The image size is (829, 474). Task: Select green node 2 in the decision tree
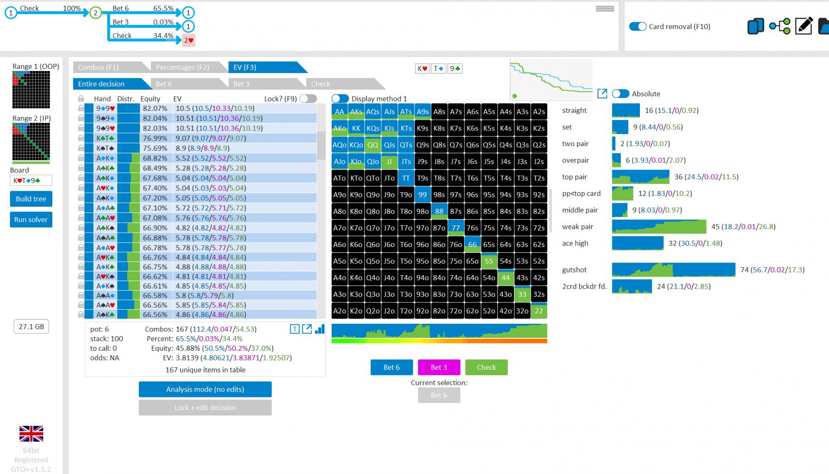95,13
